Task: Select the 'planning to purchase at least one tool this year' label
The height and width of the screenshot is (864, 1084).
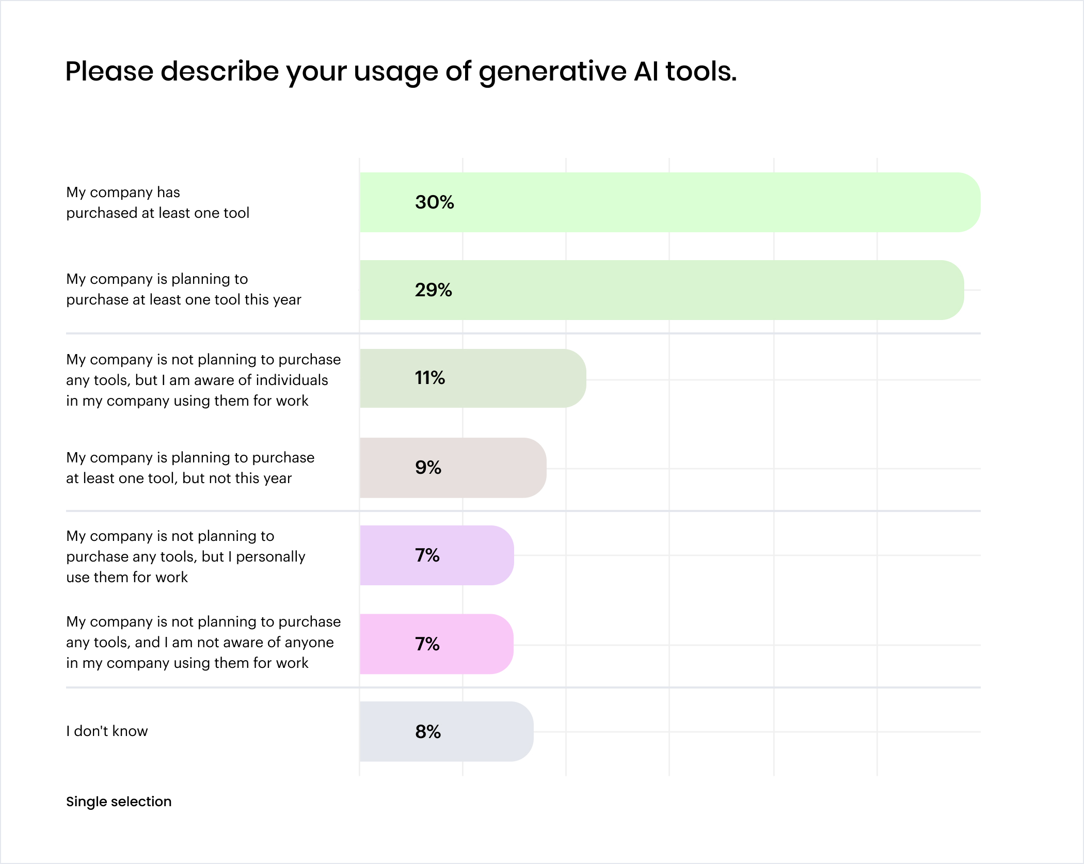Action: 183,289
